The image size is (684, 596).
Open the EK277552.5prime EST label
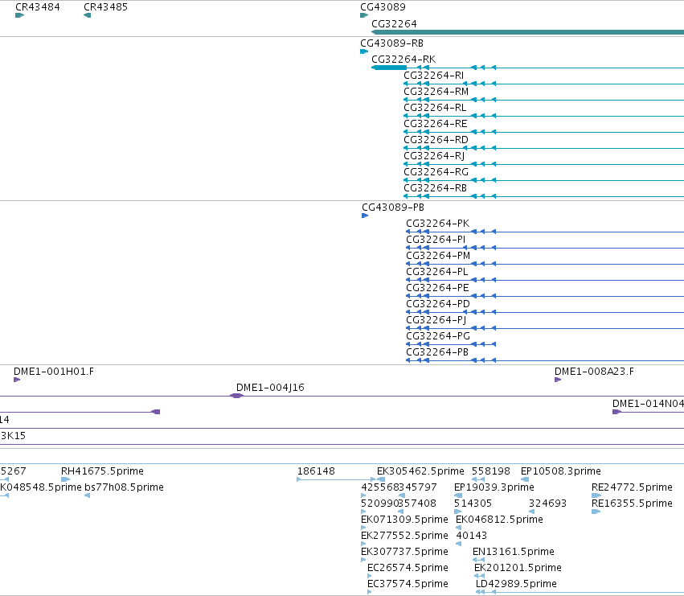coord(404,536)
